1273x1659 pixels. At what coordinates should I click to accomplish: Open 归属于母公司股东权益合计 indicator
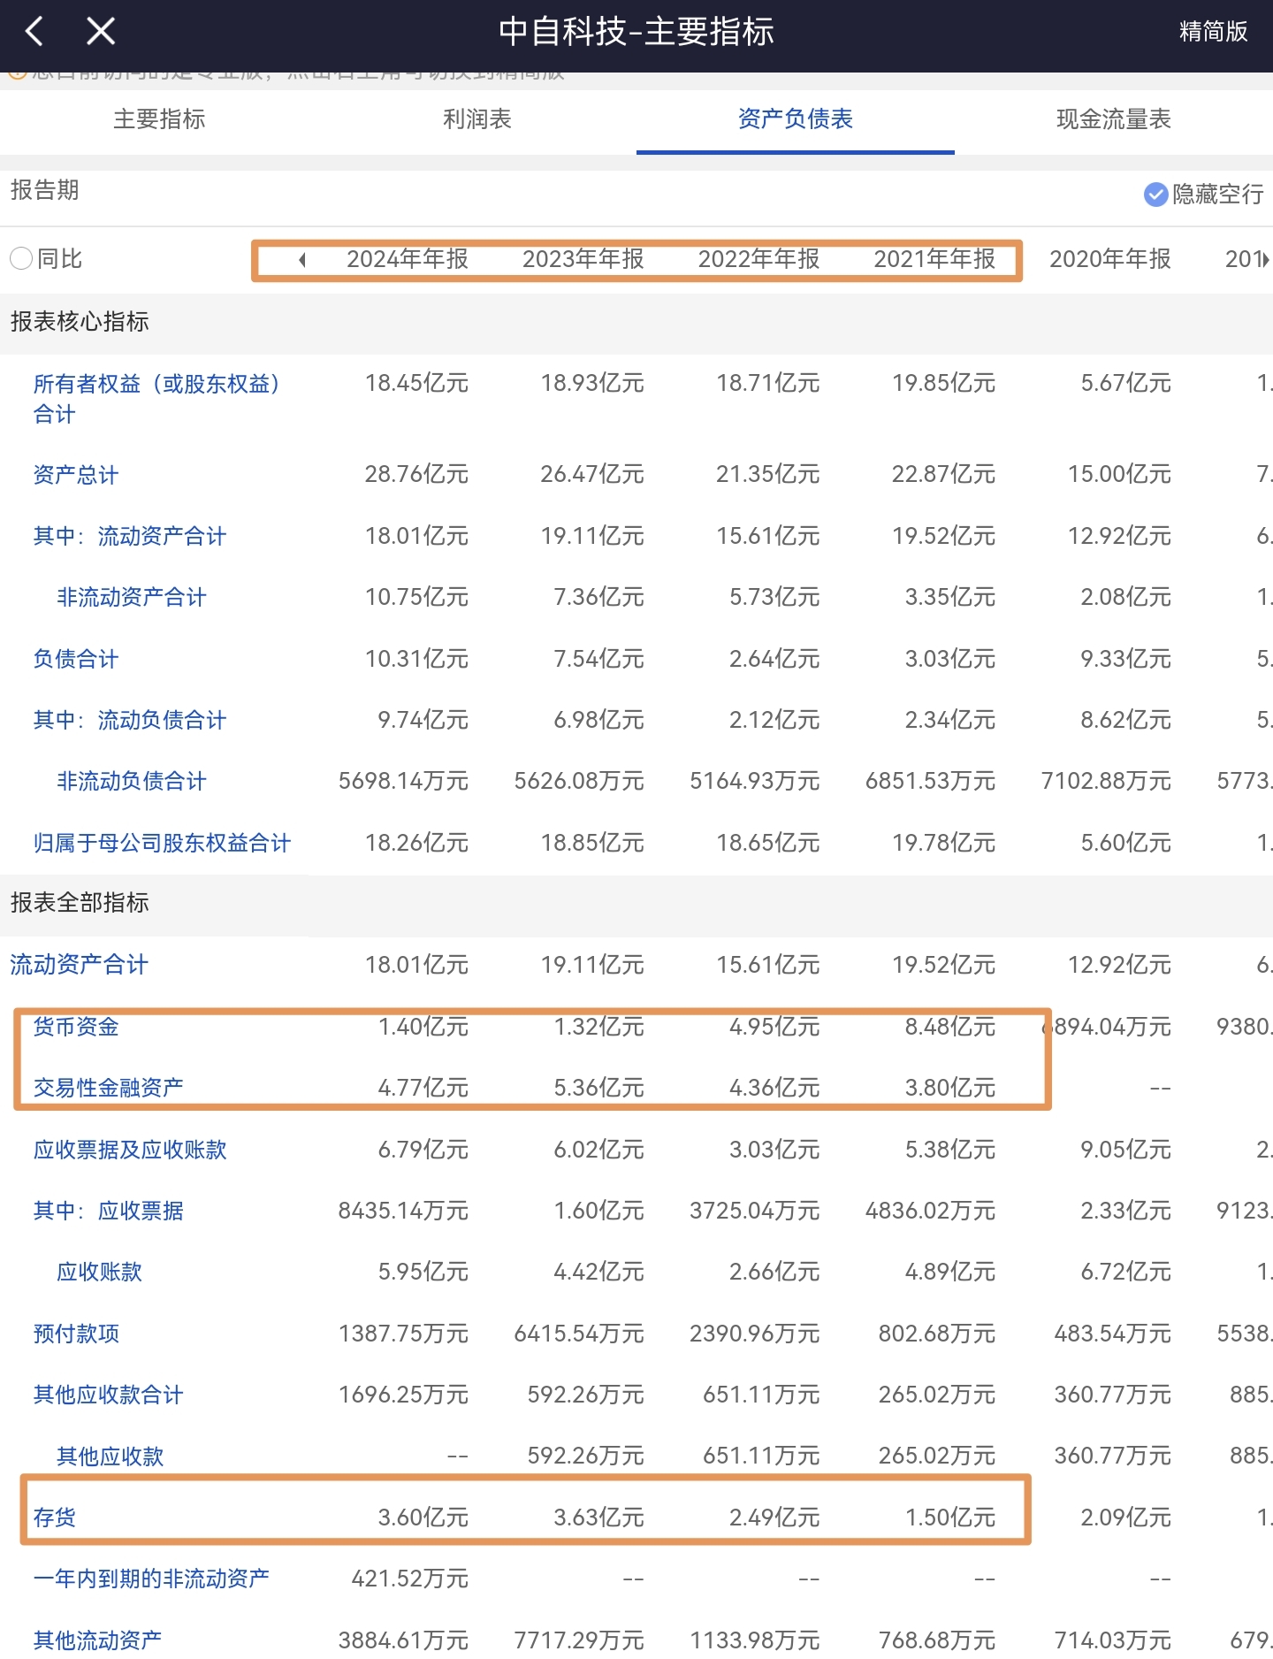tap(162, 843)
